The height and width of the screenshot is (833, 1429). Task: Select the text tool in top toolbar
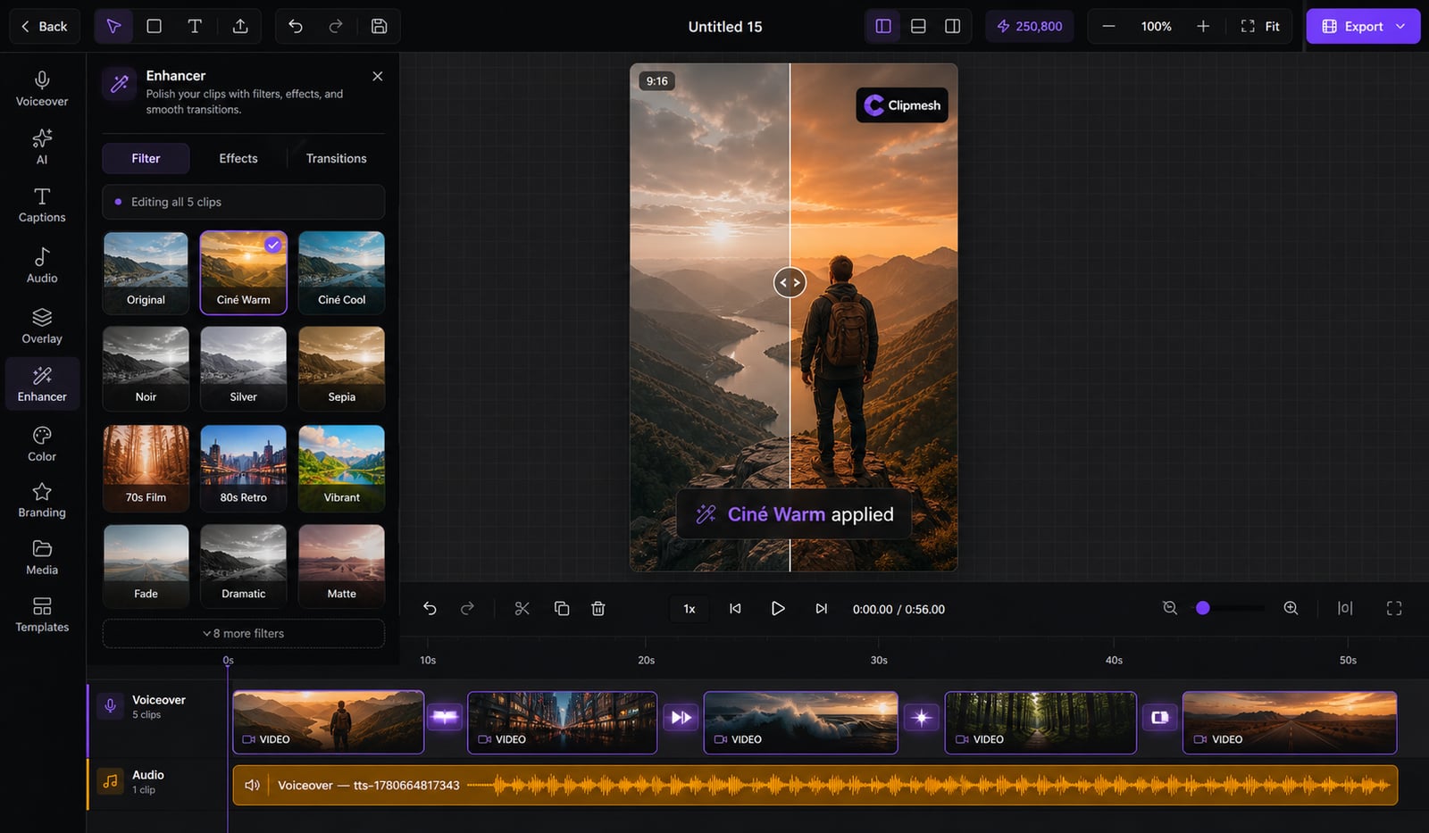pyautogui.click(x=195, y=26)
